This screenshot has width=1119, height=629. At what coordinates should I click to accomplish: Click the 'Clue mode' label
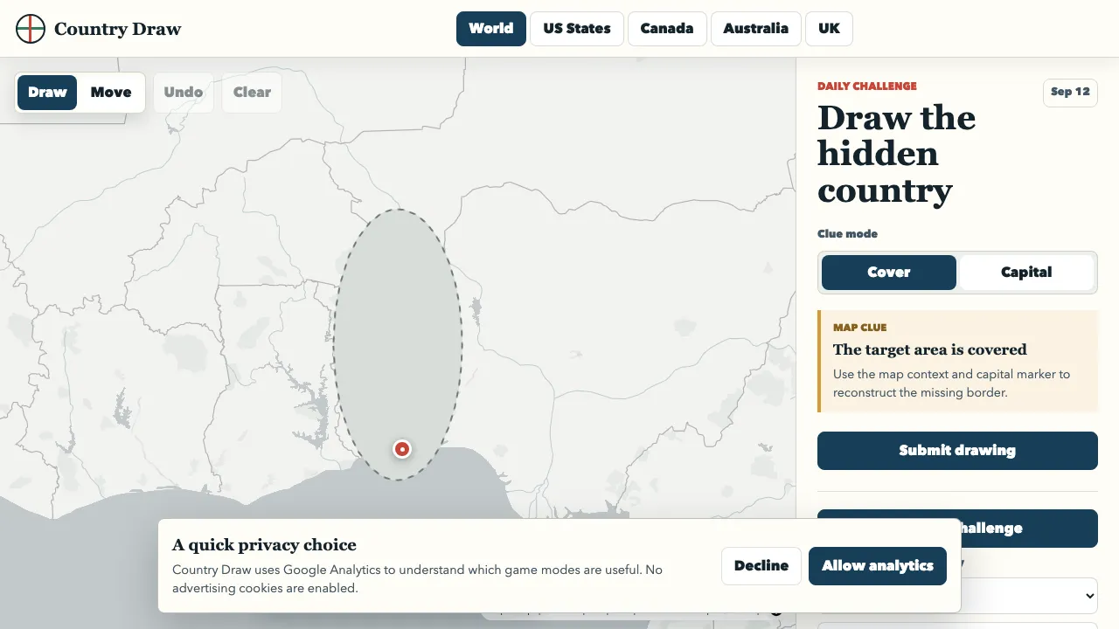(847, 234)
